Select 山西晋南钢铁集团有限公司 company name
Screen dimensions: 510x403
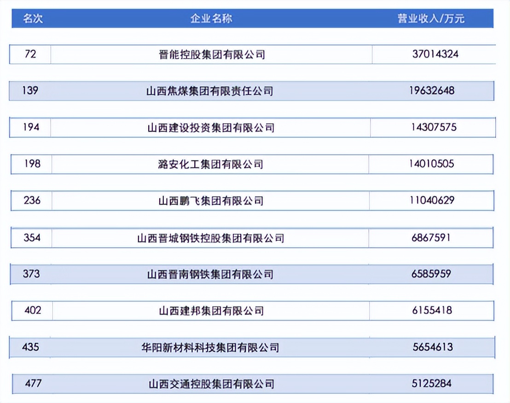click(x=210, y=274)
